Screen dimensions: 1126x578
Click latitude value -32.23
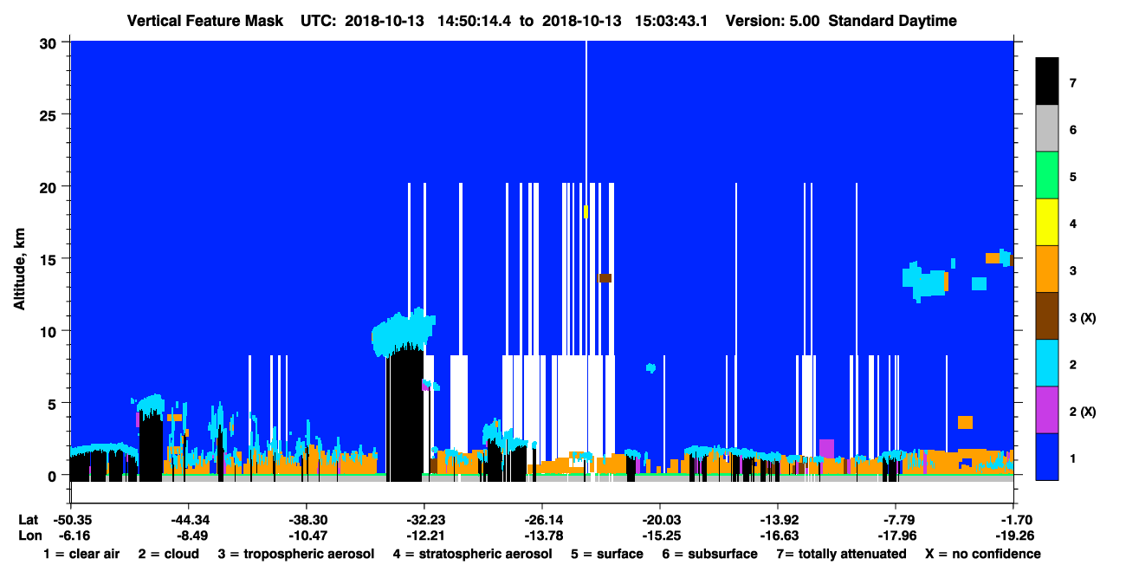coord(424,519)
